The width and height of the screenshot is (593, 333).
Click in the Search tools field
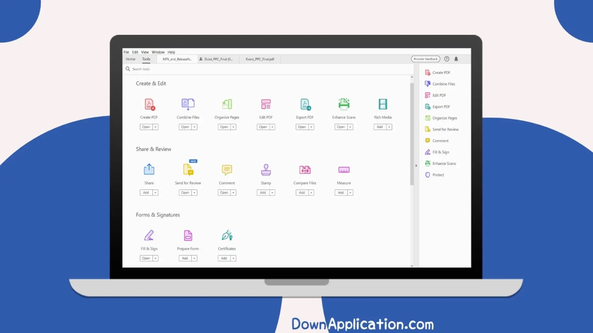point(268,69)
